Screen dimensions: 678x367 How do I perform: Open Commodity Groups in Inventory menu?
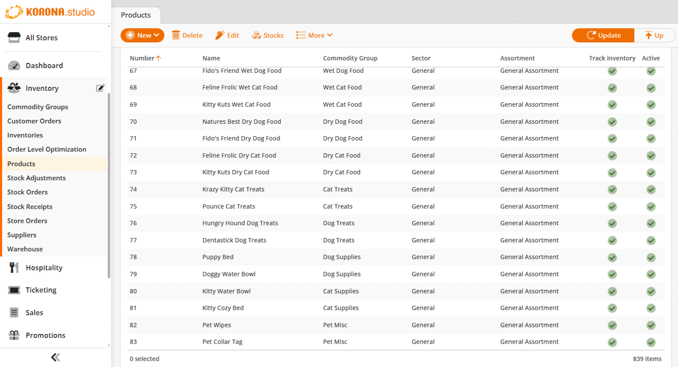[38, 107]
